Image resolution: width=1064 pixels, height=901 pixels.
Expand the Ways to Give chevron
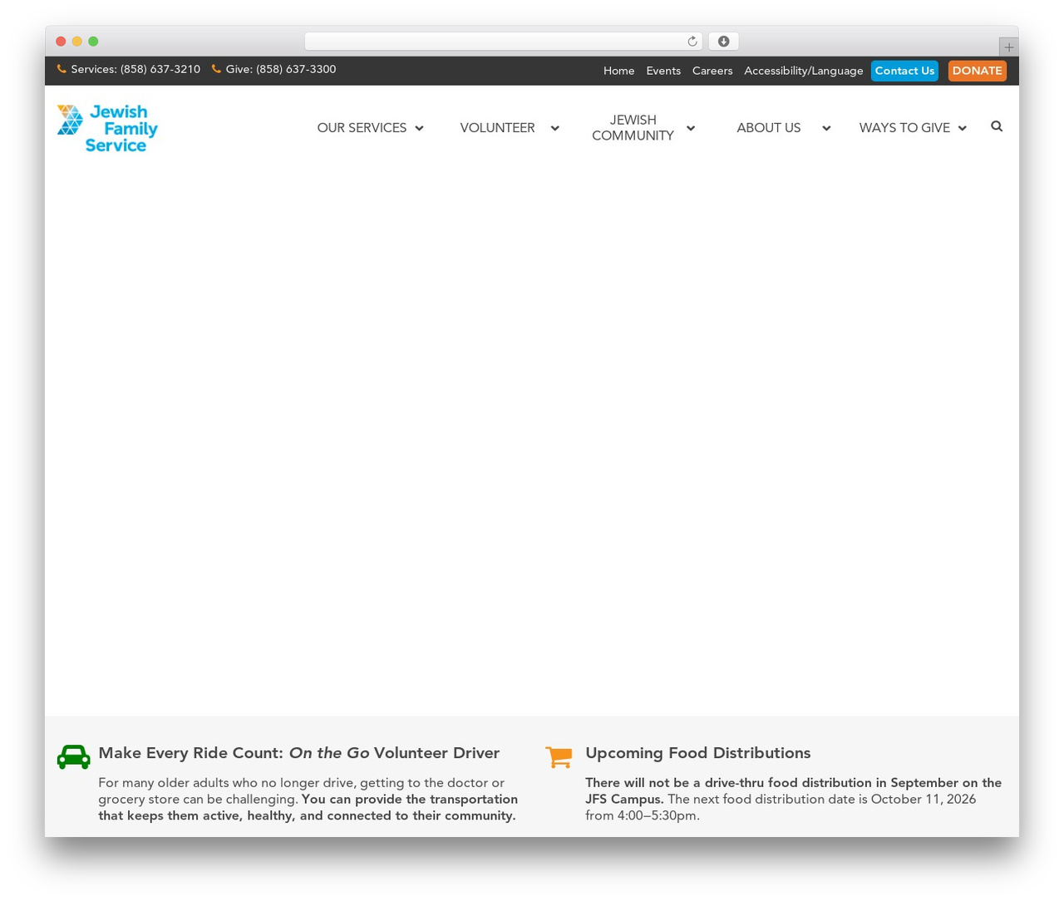[962, 128]
